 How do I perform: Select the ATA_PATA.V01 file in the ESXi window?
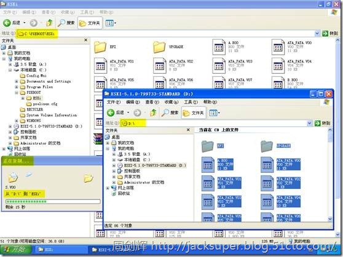pos(114,65)
